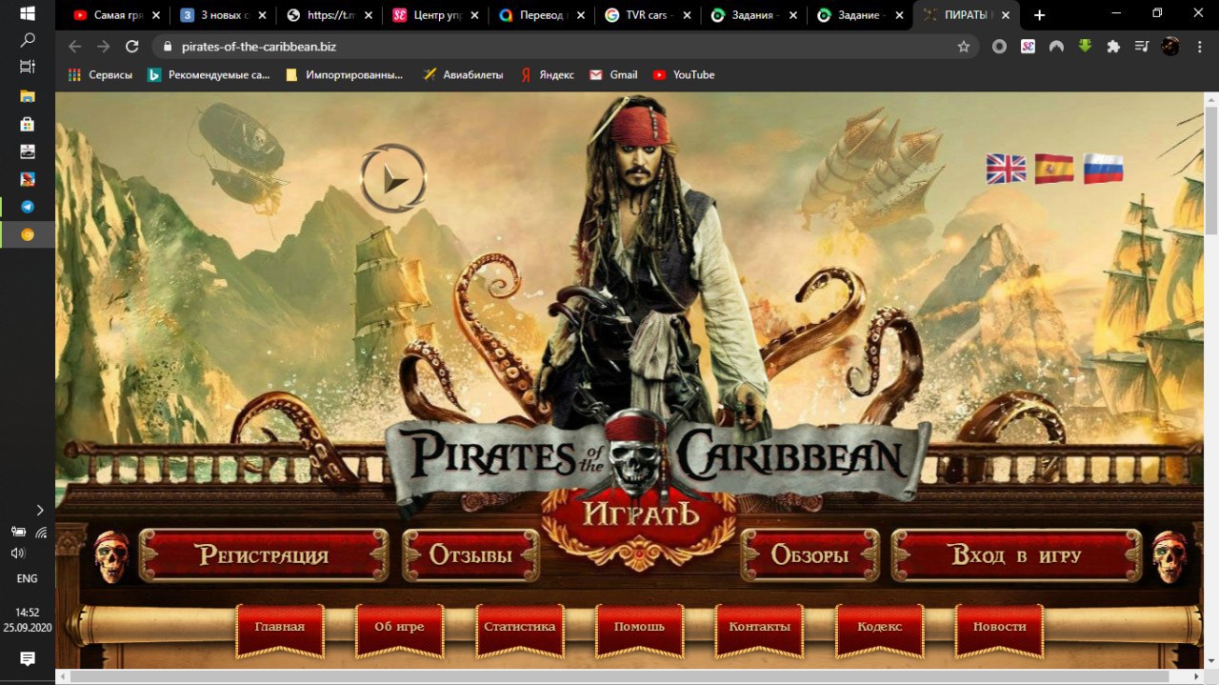Screen dimensions: 1219x685
Task: Click the speaker volume tray icon
Action: [x=17, y=553]
